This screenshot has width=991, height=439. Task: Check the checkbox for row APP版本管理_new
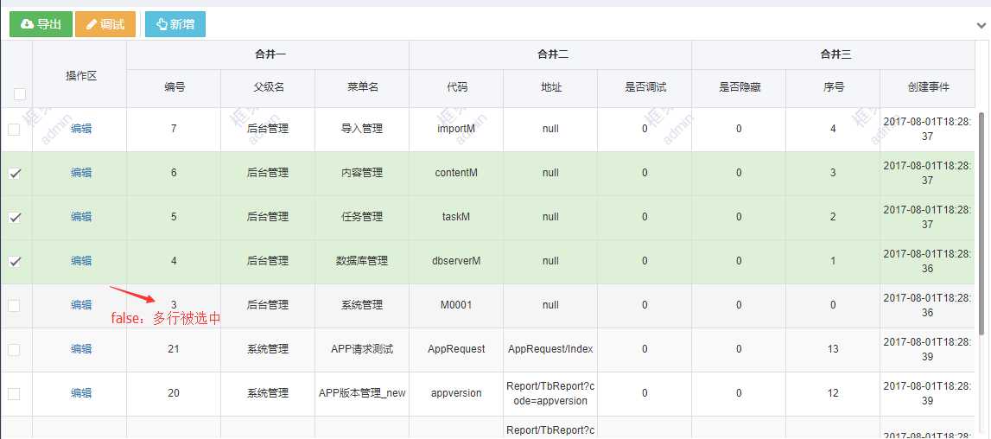14,394
